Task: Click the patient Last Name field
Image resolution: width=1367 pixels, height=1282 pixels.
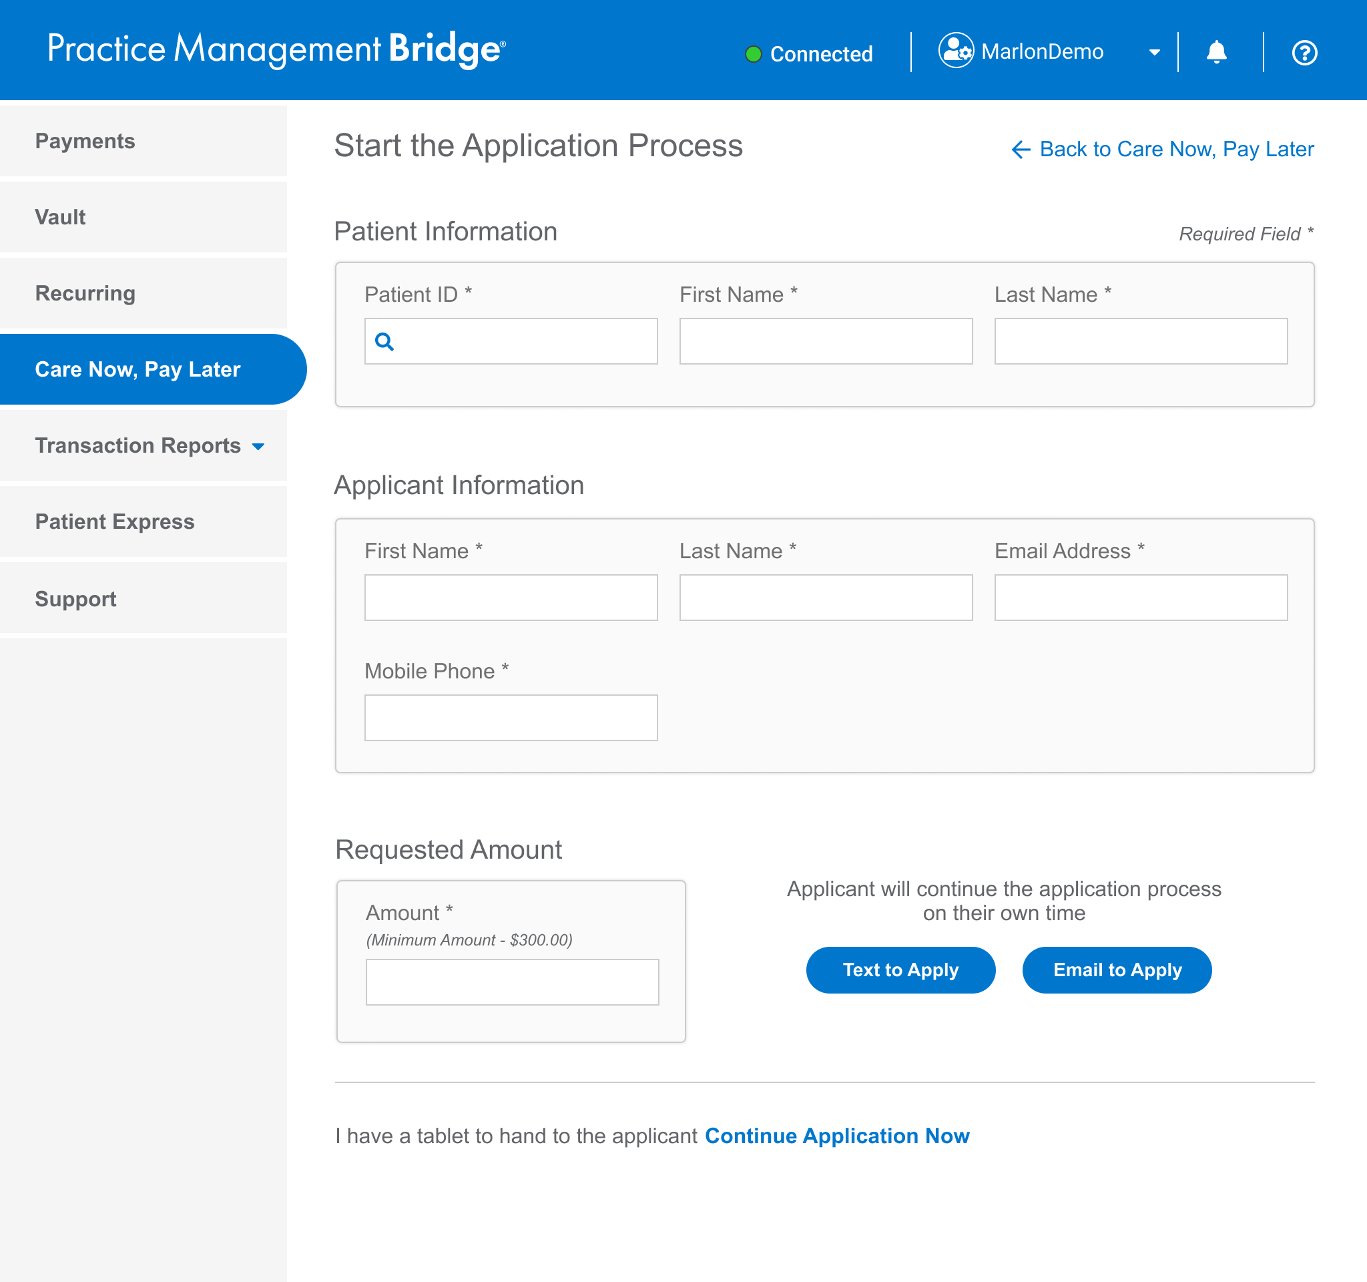Action: tap(1141, 341)
